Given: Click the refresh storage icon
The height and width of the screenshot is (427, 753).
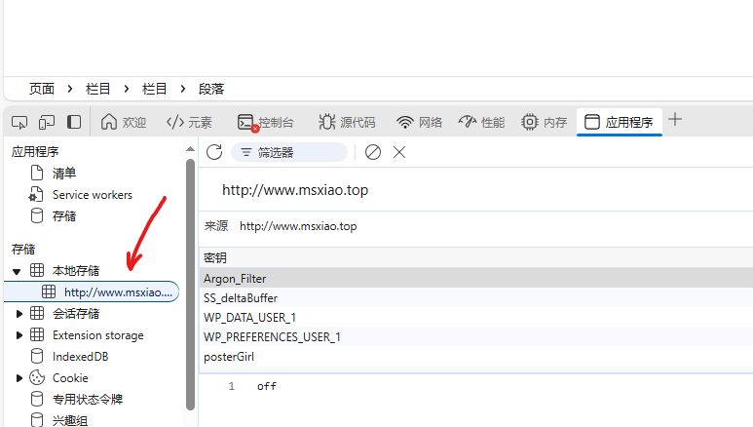Looking at the screenshot, I should coord(214,152).
